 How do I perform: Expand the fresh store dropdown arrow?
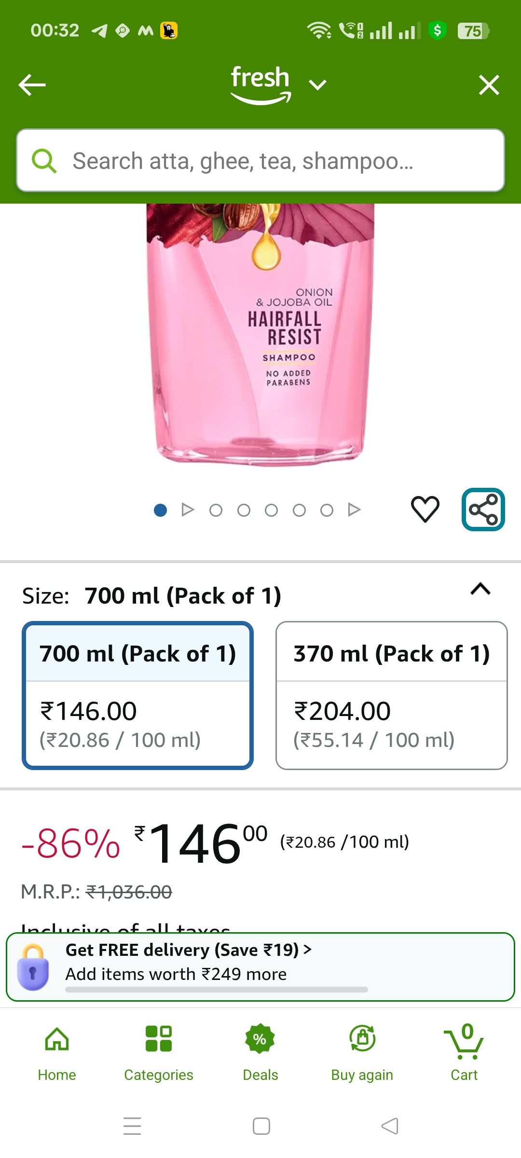[x=317, y=85]
